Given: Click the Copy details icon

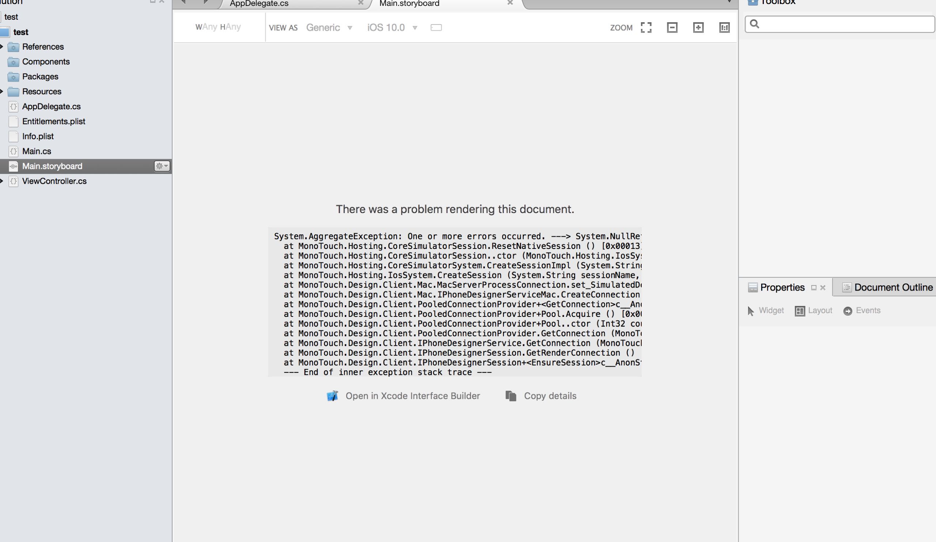Looking at the screenshot, I should [x=511, y=396].
